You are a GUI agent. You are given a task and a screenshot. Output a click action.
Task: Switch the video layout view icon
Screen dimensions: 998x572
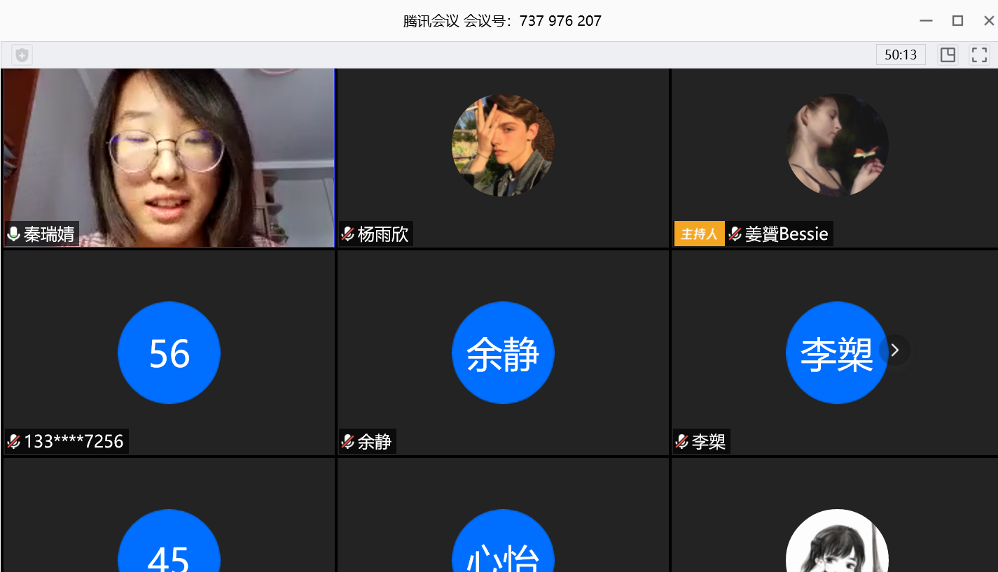point(948,55)
